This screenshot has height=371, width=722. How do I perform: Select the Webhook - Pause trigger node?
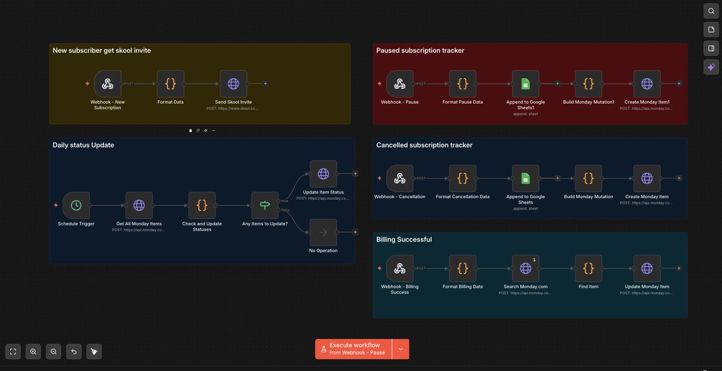click(400, 84)
